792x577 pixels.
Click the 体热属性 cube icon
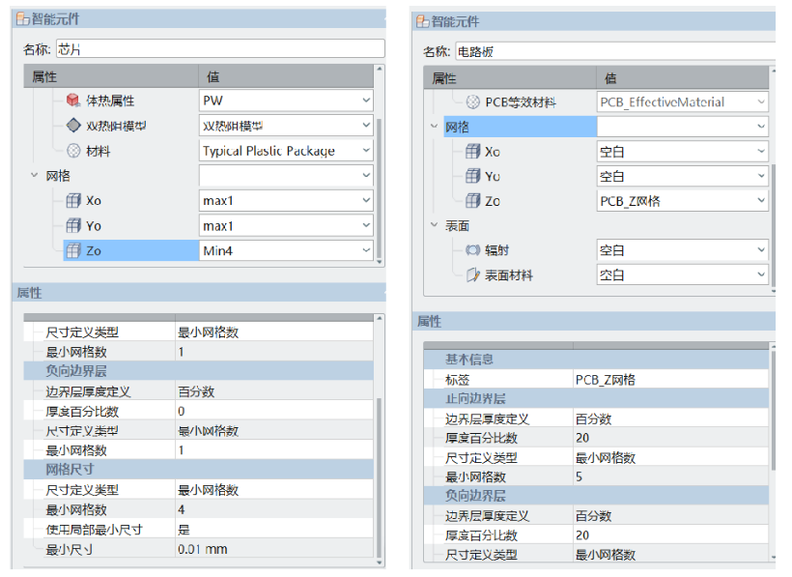[73, 101]
